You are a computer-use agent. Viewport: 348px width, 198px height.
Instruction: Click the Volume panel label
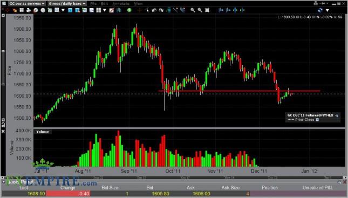[x=43, y=132]
